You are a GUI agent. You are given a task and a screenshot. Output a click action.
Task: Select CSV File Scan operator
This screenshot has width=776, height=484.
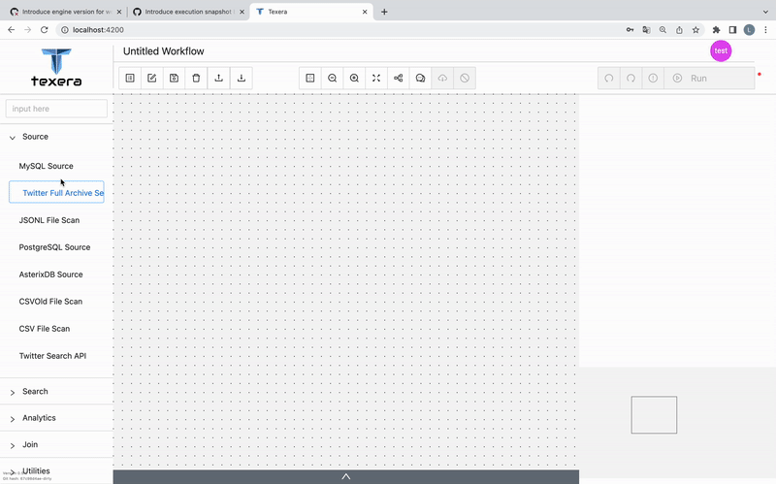(x=44, y=329)
